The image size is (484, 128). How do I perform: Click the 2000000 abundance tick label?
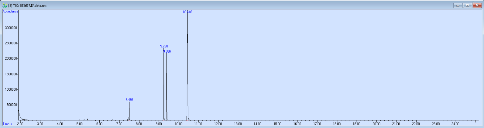[11, 59]
